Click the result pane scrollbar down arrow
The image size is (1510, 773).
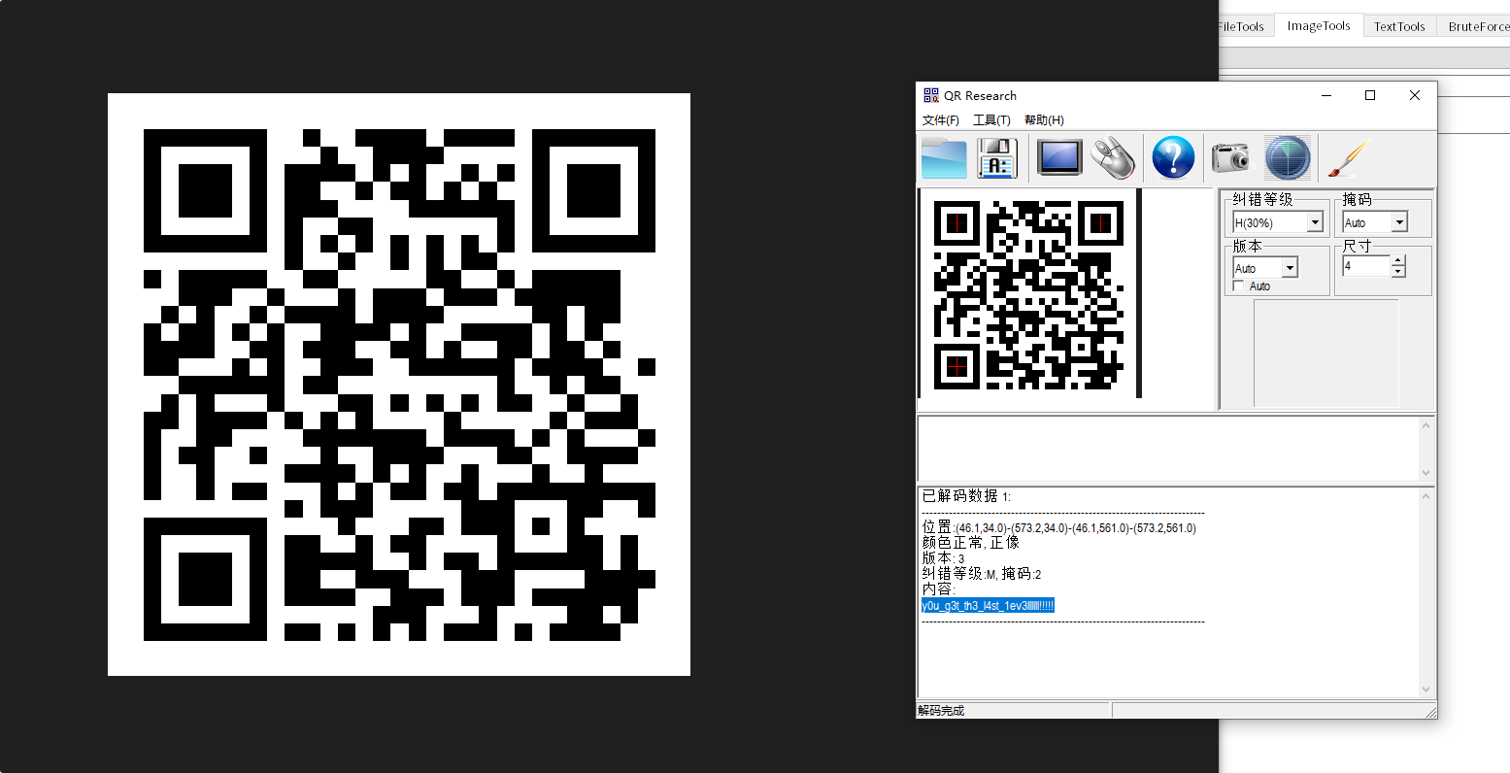tap(1426, 689)
